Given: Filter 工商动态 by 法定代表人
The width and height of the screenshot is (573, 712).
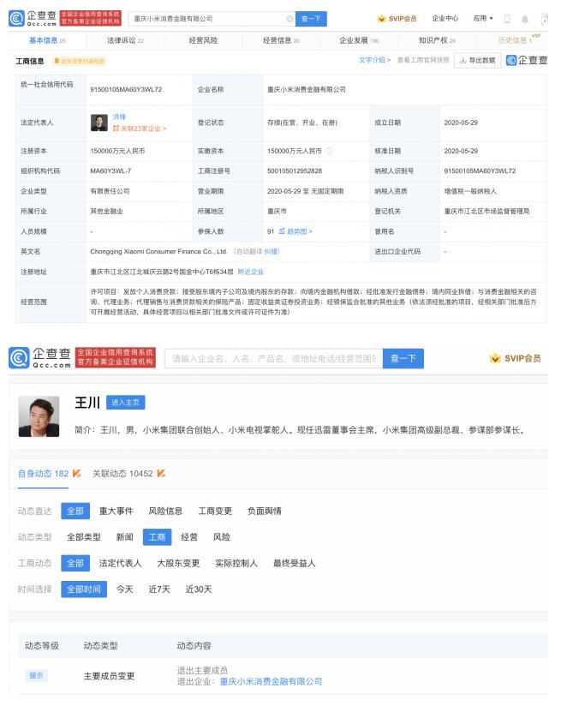Looking at the screenshot, I should point(120,563).
